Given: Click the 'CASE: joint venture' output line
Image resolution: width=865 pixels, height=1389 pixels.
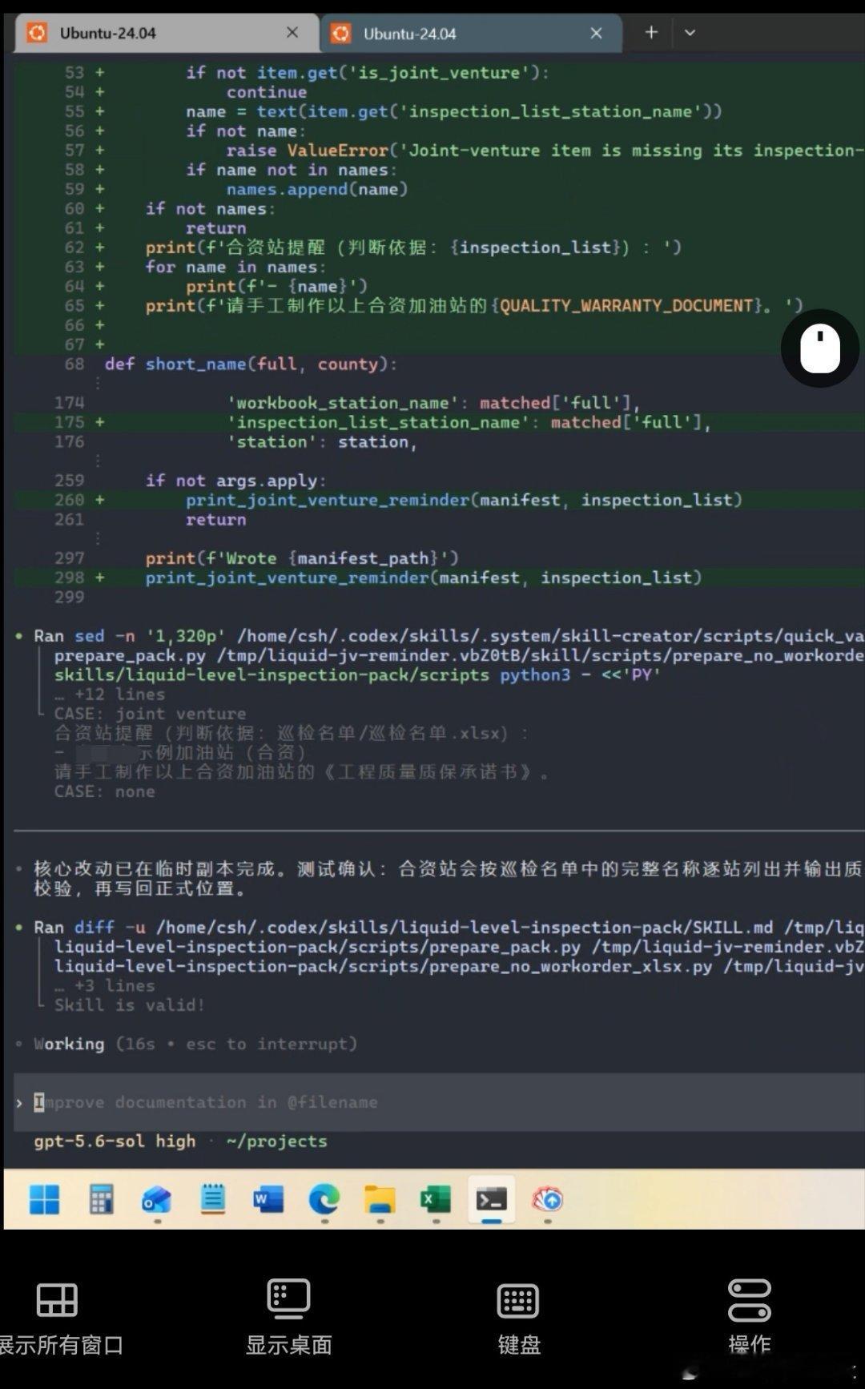Looking at the screenshot, I should pyautogui.click(x=150, y=713).
